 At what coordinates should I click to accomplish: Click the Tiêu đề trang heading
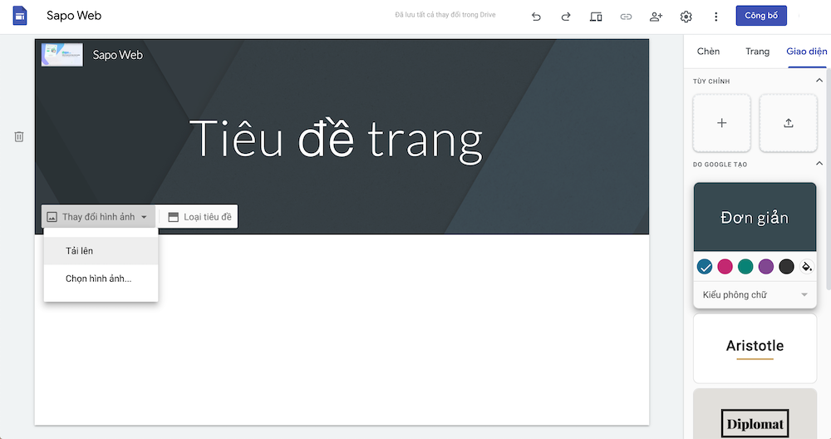click(x=336, y=140)
